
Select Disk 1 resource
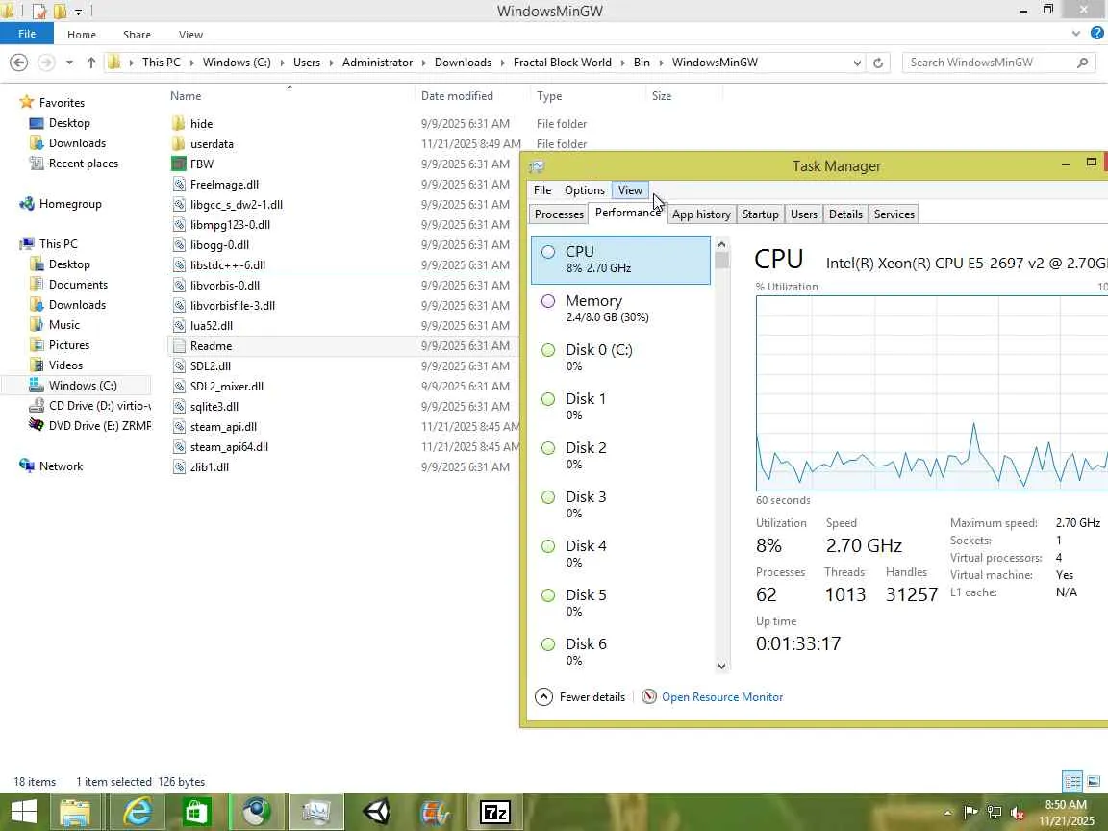coord(620,406)
